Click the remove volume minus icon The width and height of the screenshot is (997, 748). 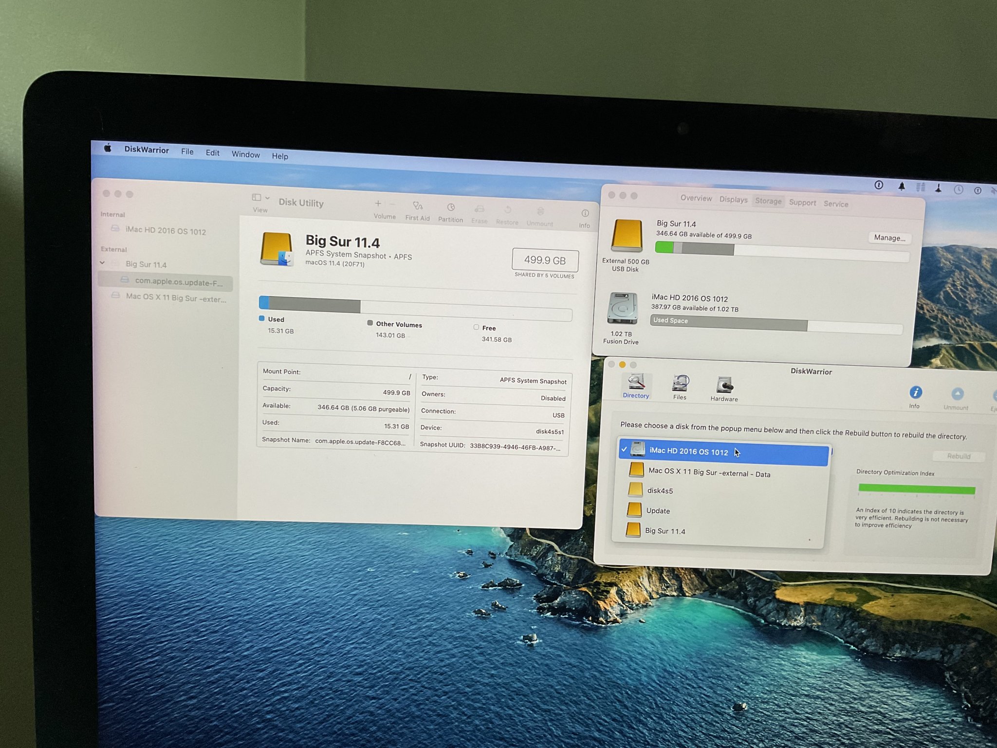[392, 204]
